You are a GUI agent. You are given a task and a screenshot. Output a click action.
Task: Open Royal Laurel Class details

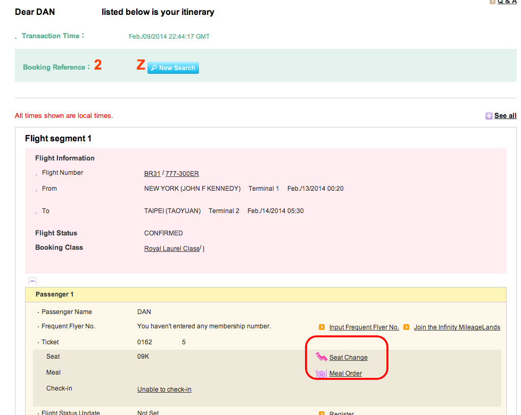(x=172, y=249)
